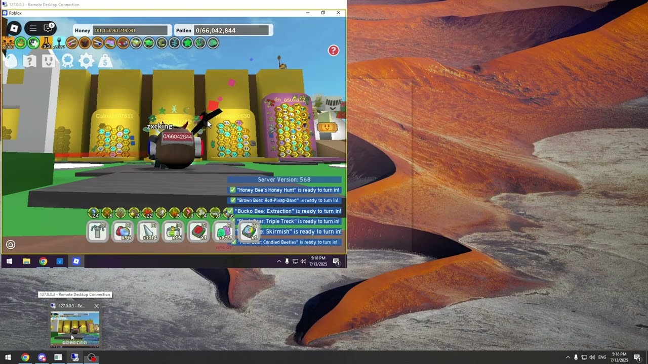Open the host notification center
Screen dimensions: 648x364
[x=637, y=357]
